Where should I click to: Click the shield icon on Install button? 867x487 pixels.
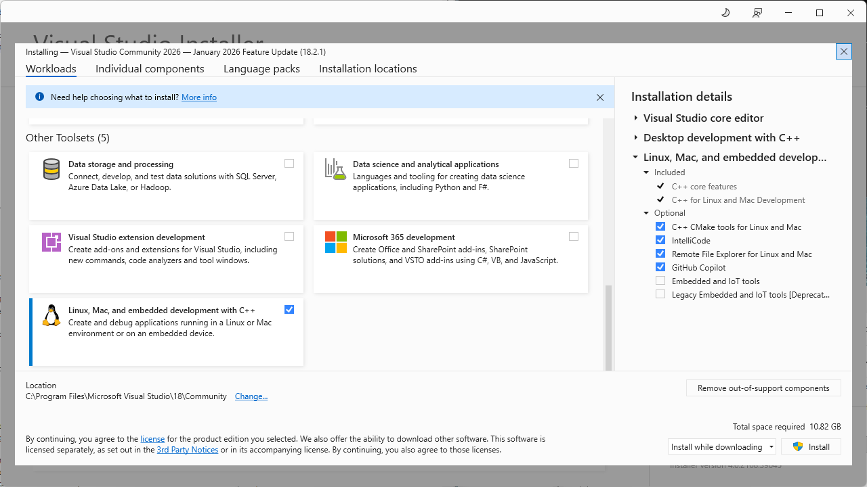tap(798, 446)
